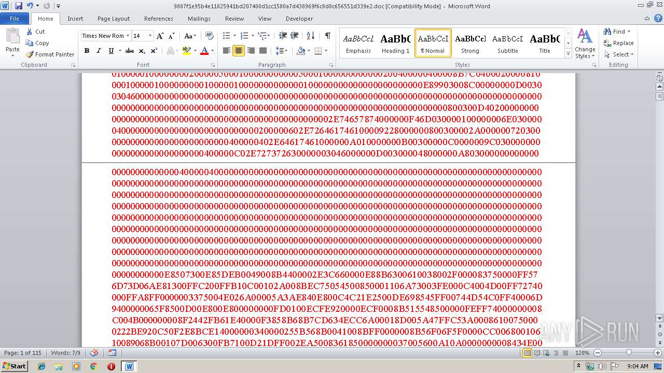This screenshot has width=664, height=373.
Task: Click the Windows Start button
Action: coord(14,366)
